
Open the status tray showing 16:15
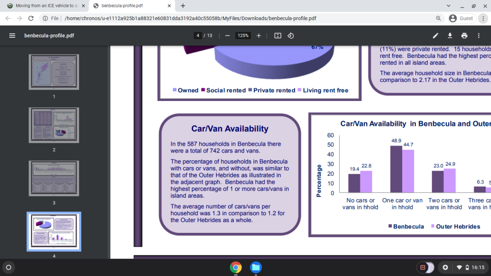pyautogui.click(x=471, y=268)
